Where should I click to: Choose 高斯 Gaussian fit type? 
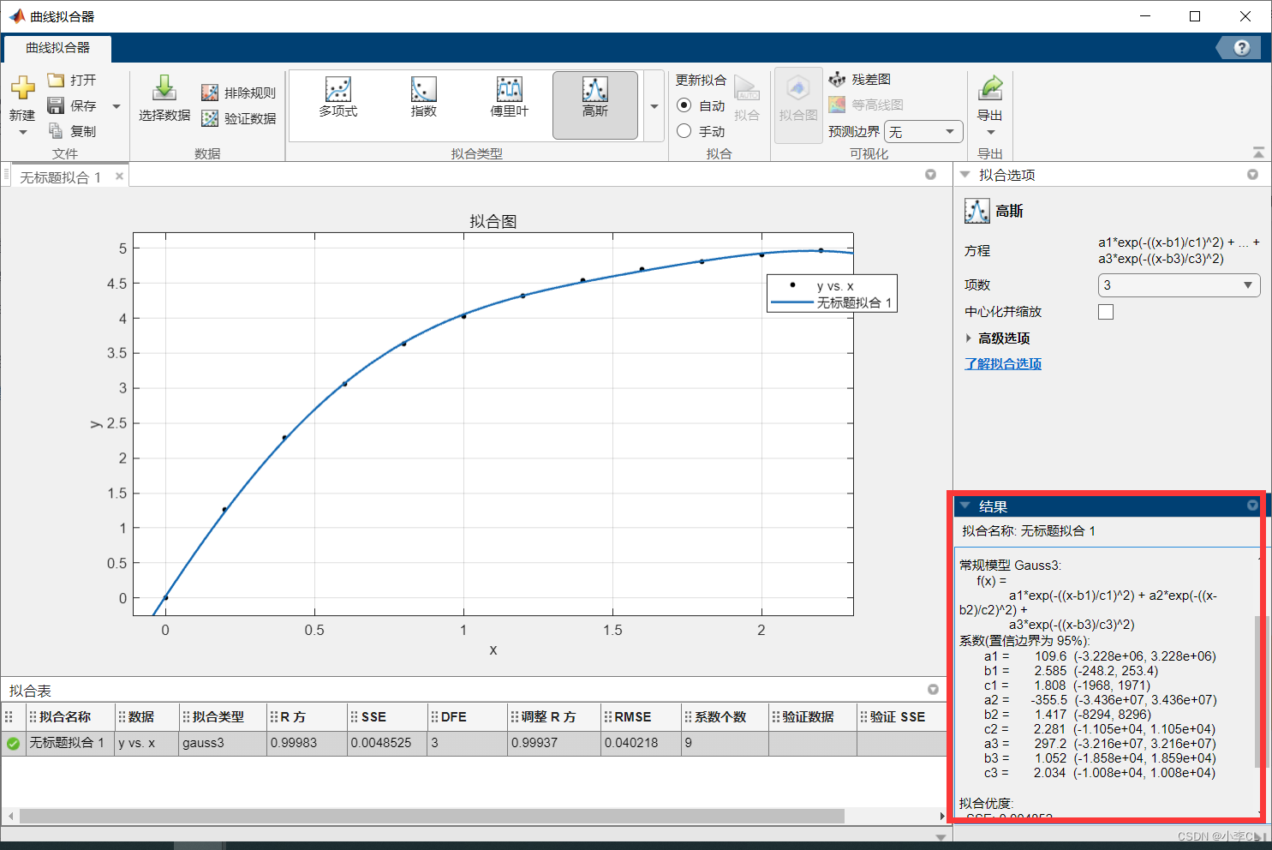pos(595,105)
